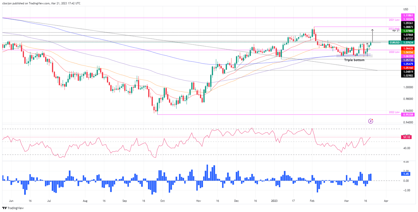Click the cborjon publication text at top
Viewport: 418px width, 212px height.
pos(41,4)
